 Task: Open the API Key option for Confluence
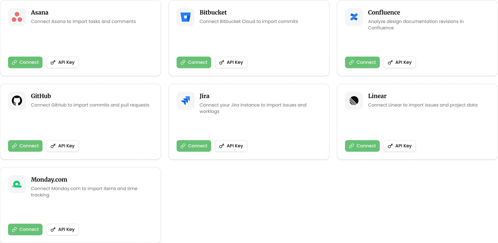tap(399, 62)
